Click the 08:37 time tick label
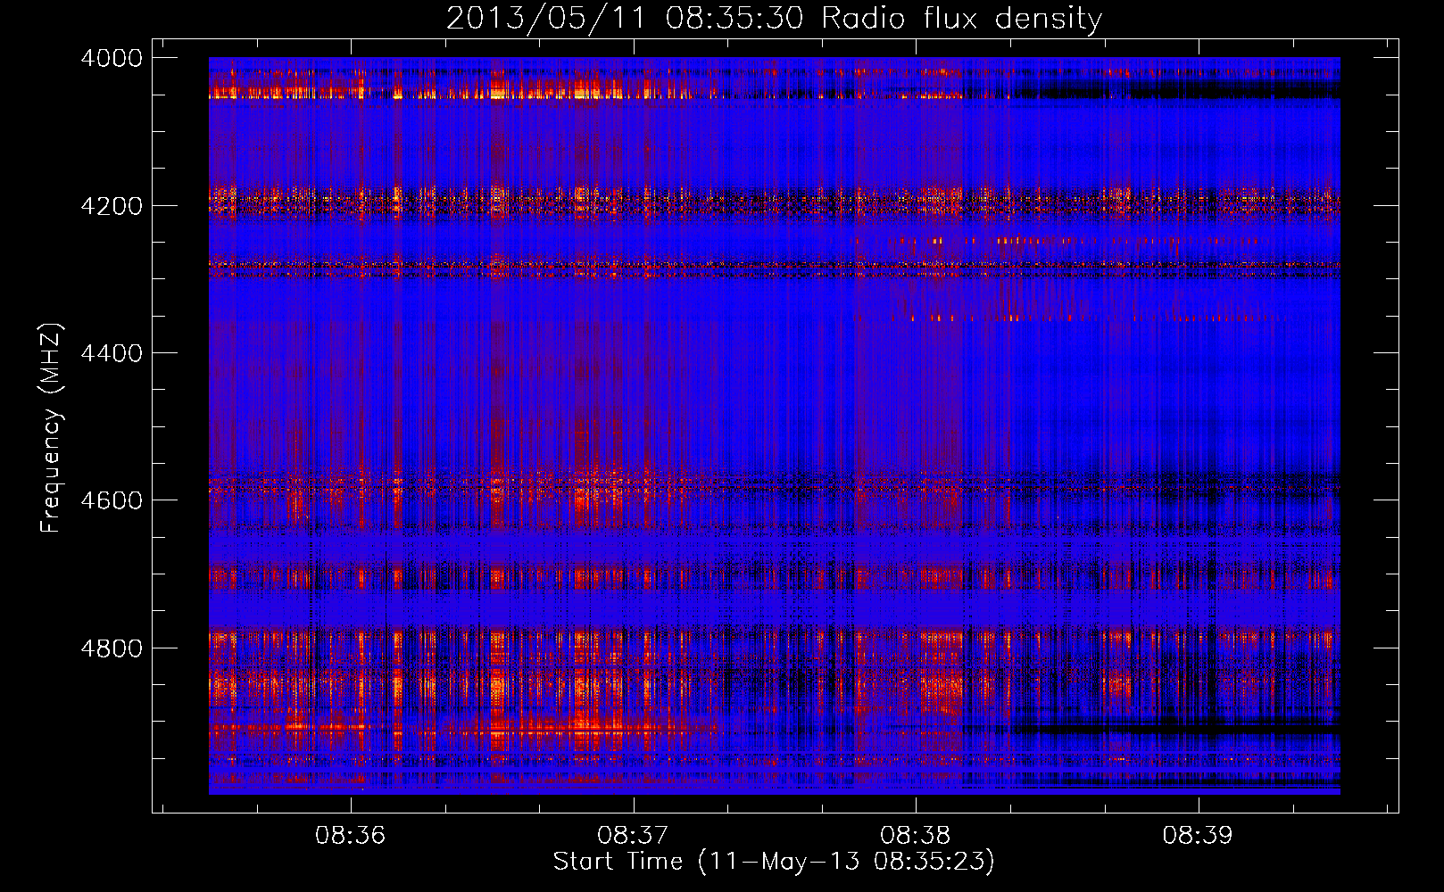1444x892 pixels. coord(633,836)
